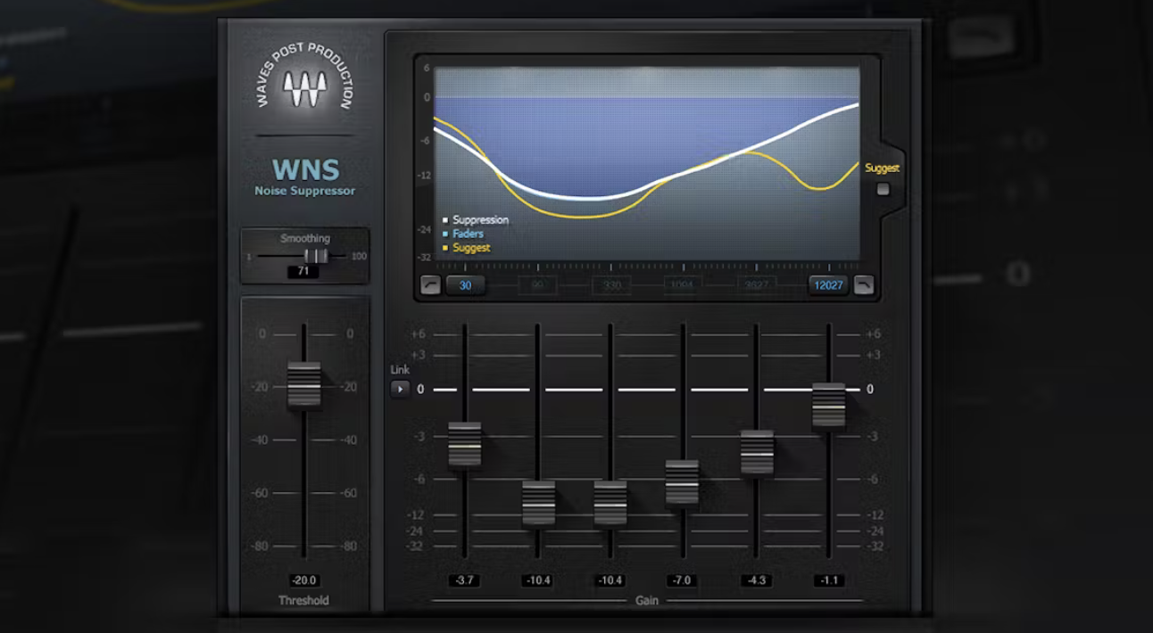The height and width of the screenshot is (633, 1153).
Task: Click the 30 Hz frequency box
Action: coord(465,285)
